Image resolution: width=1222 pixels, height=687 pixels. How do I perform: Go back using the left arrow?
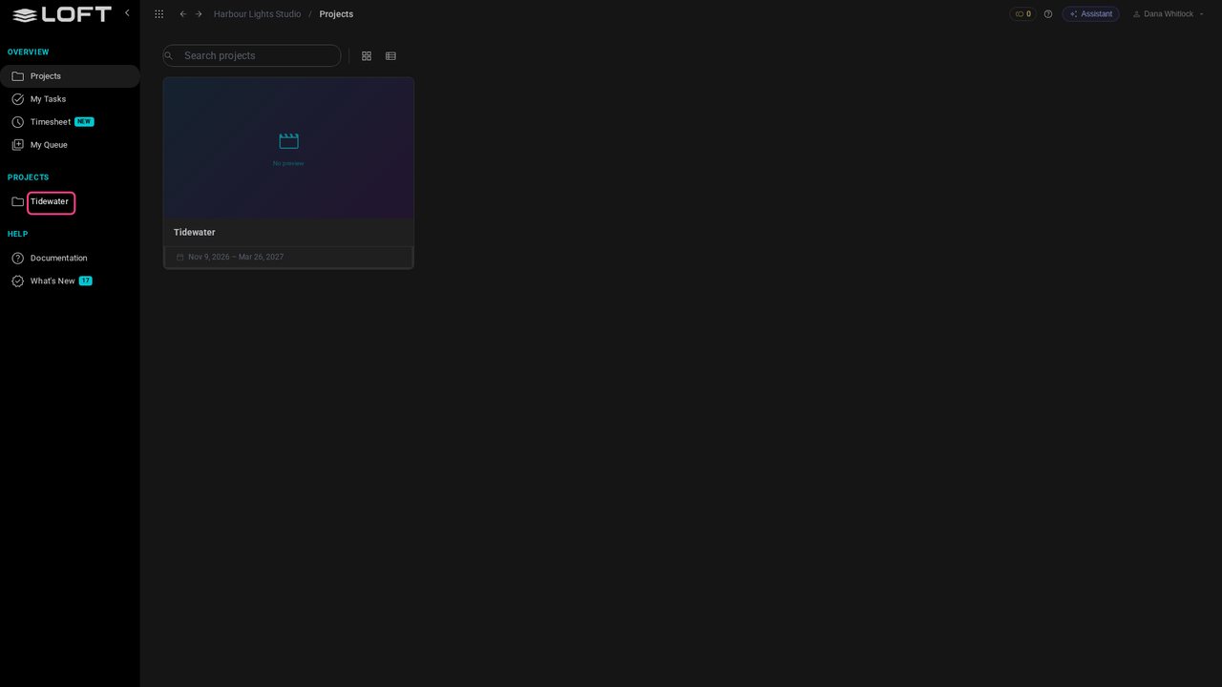pyautogui.click(x=183, y=14)
